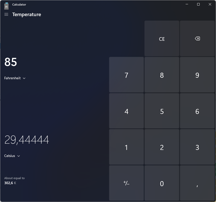Open the Fahrenheit unit dropdown
This screenshot has height=202, width=216.
[15, 78]
